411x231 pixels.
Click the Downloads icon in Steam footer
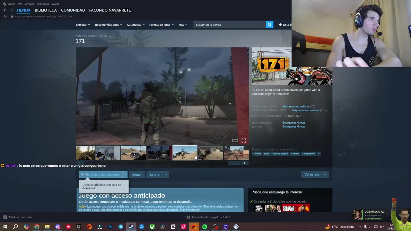188,217
